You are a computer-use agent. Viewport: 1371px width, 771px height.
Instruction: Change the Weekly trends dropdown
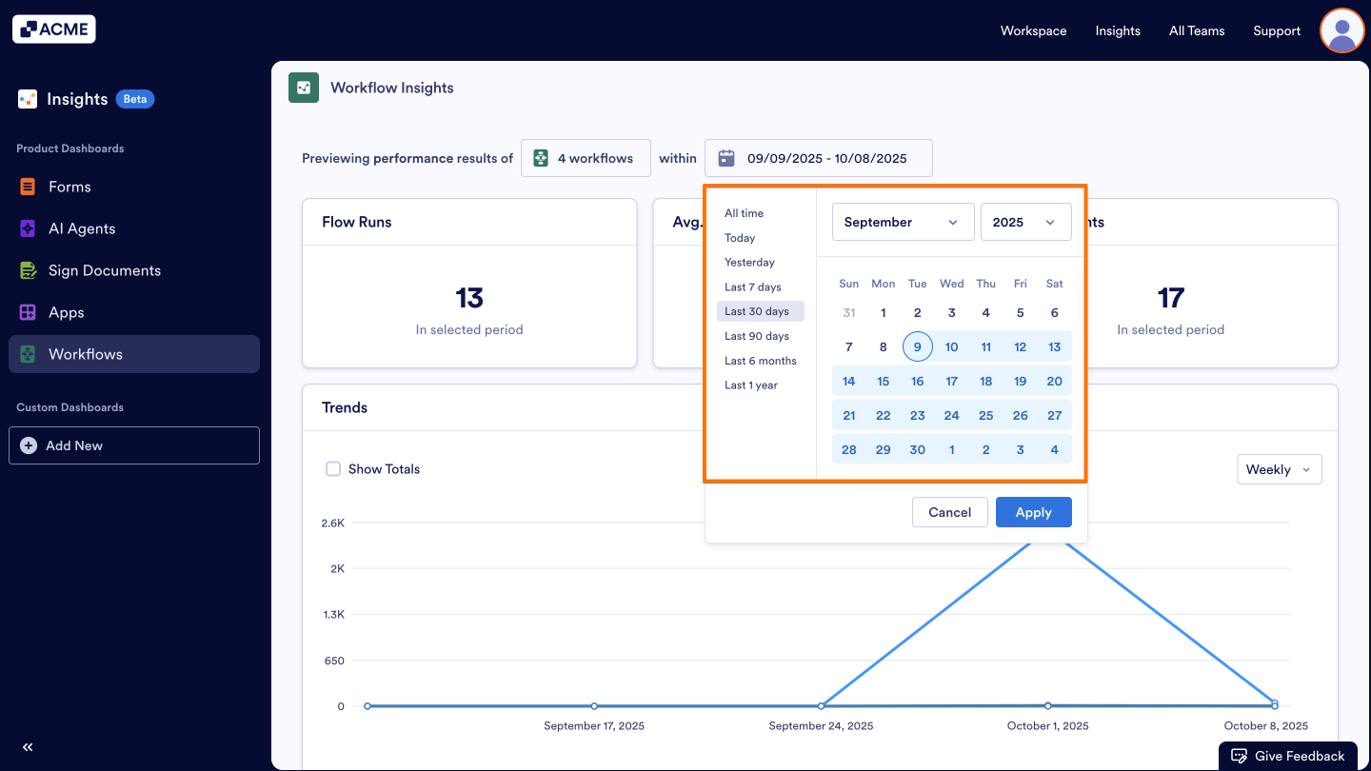(x=1279, y=468)
